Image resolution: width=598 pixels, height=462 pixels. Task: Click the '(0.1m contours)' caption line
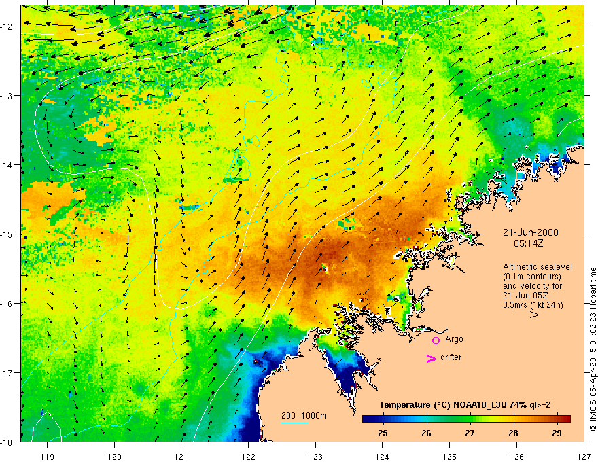click(532, 277)
